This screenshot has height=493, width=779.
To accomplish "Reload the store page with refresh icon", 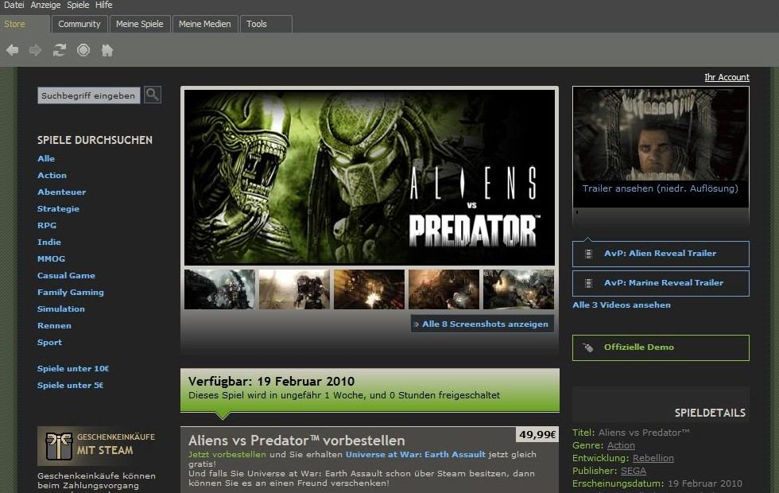I will [x=60, y=50].
